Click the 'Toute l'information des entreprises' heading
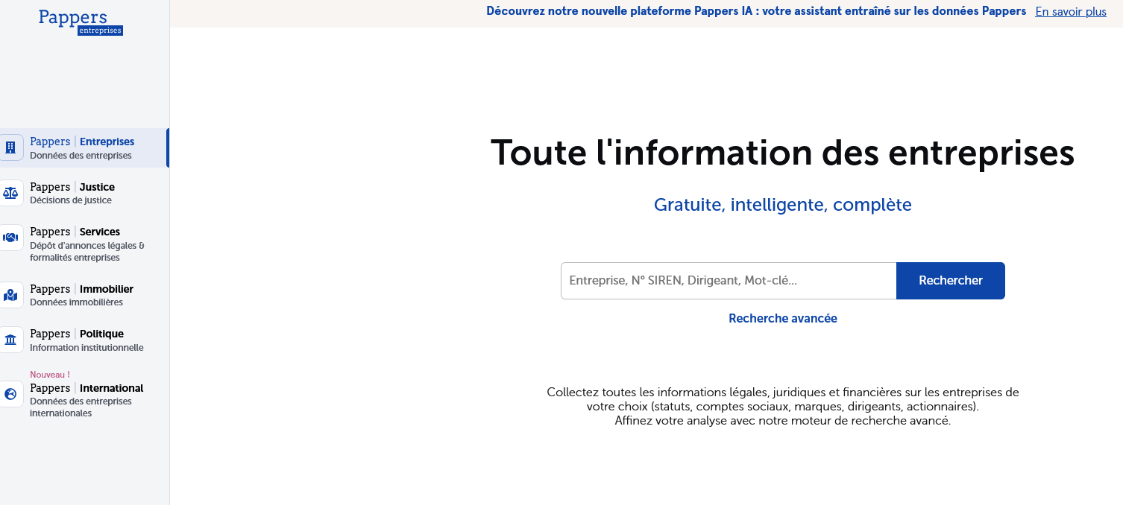The width and height of the screenshot is (1123, 505). tap(782, 153)
